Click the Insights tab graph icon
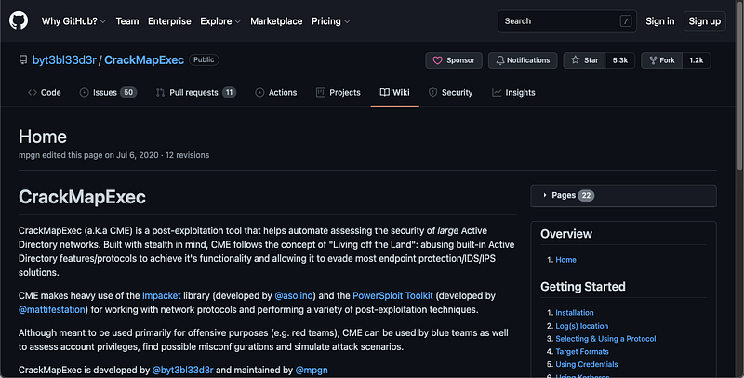 497,92
